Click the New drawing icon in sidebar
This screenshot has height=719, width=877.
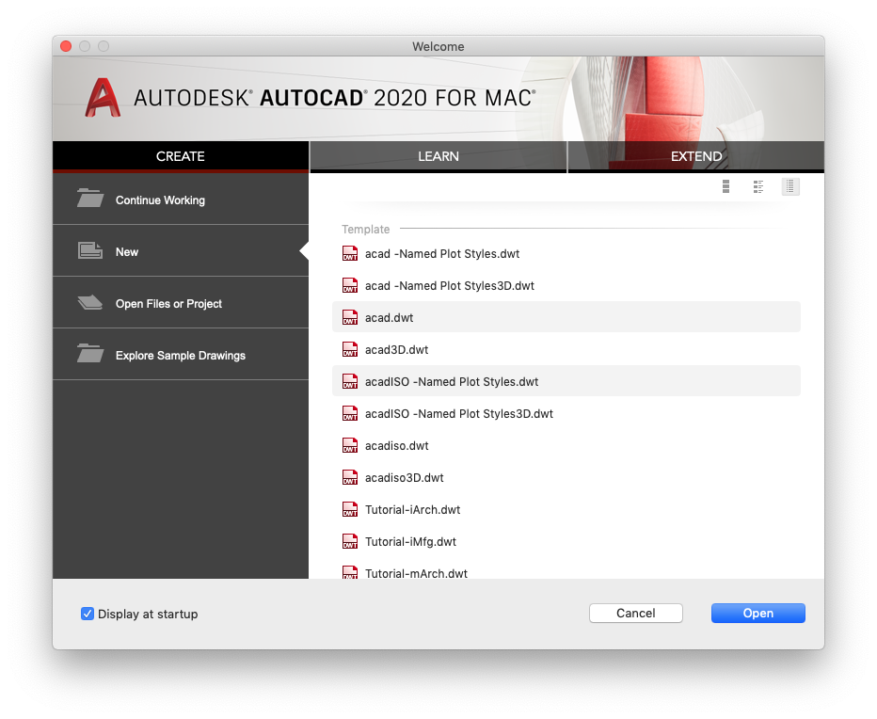89,250
